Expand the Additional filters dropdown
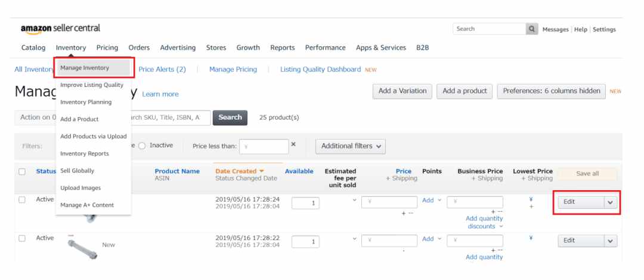 click(351, 146)
